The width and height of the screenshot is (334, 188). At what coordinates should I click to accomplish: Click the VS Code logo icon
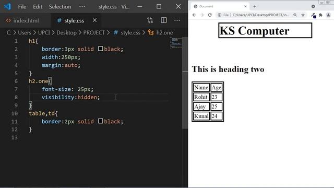pos(7,6)
